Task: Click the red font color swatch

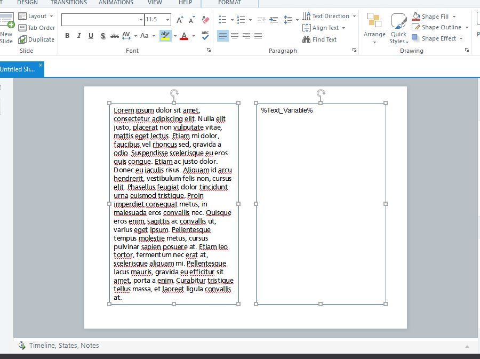Action: (x=184, y=36)
